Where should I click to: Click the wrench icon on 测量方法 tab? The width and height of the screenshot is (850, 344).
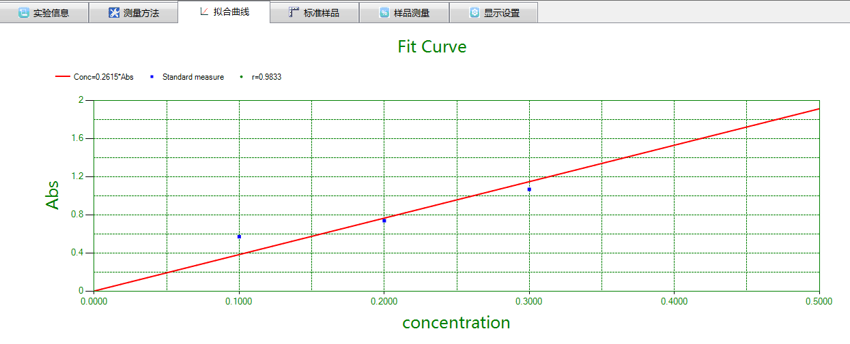click(x=114, y=12)
